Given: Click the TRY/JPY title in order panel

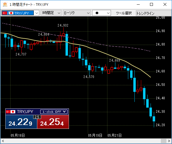Looking at the screenshot, I should pyautogui.click(x=25, y=112).
